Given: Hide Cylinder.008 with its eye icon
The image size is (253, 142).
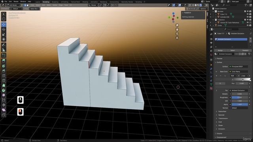Looking at the screenshot, I should point(247,17).
